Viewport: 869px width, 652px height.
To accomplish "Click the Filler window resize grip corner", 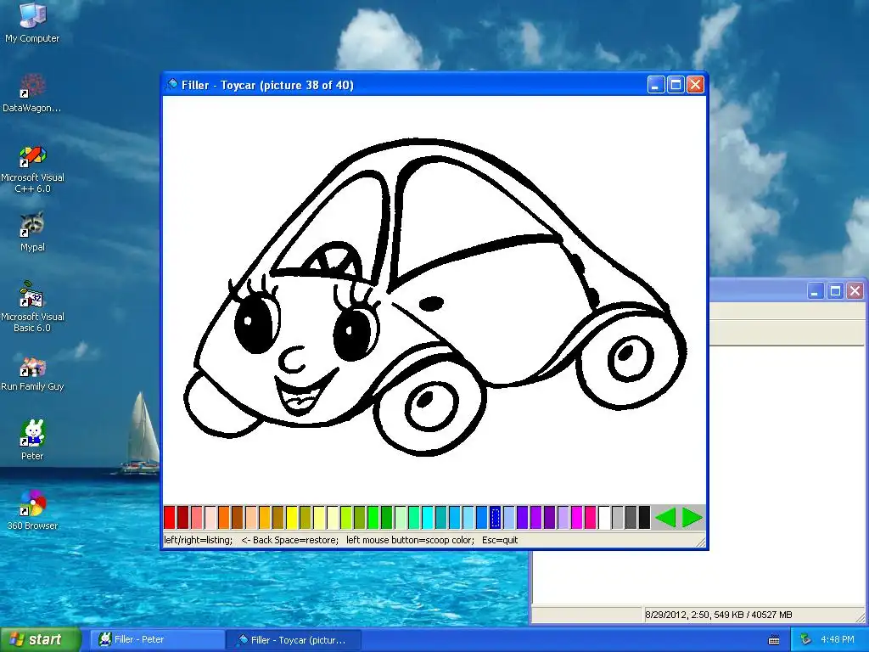I will click(701, 542).
